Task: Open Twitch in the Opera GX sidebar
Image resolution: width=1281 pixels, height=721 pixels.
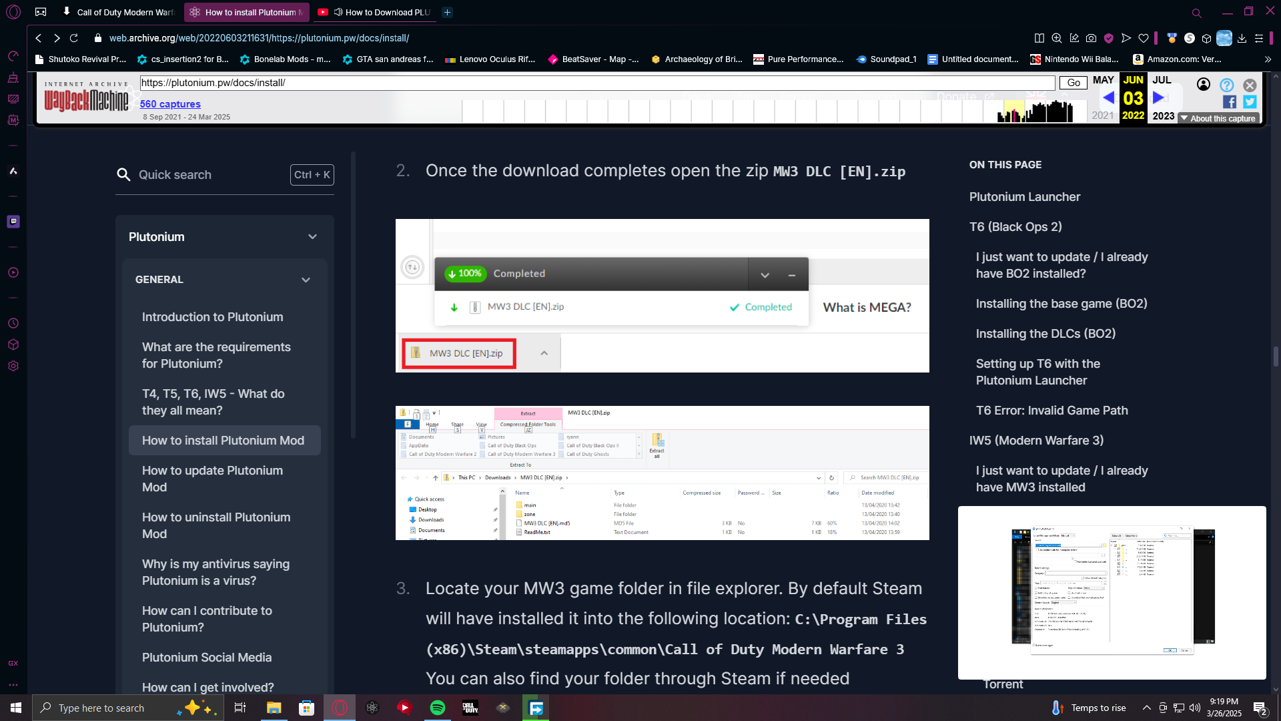Action: click(x=13, y=221)
